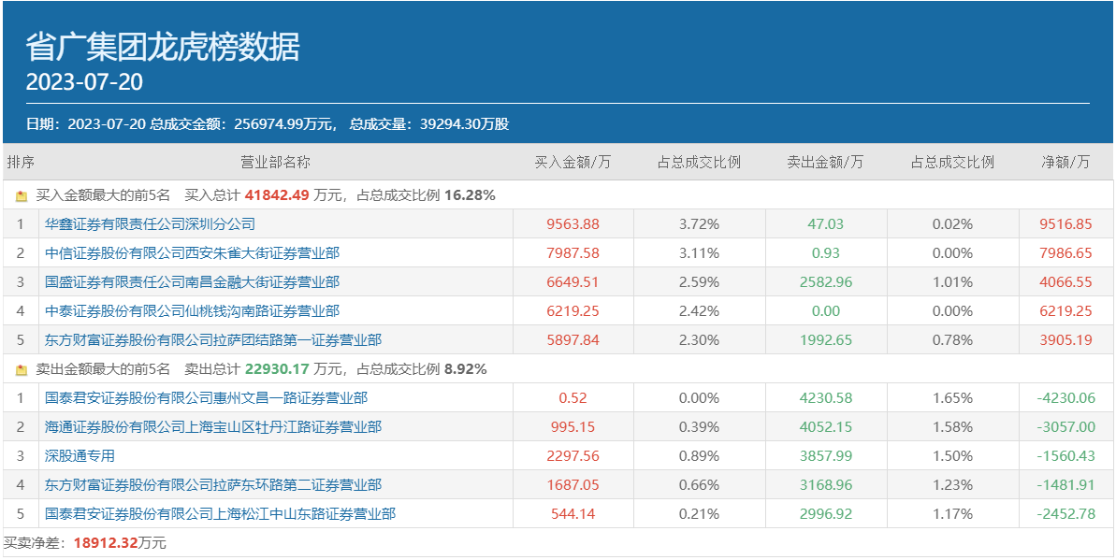Click net amount -4230.06
Viewport: 1116px width, 560px height.
(1065, 398)
